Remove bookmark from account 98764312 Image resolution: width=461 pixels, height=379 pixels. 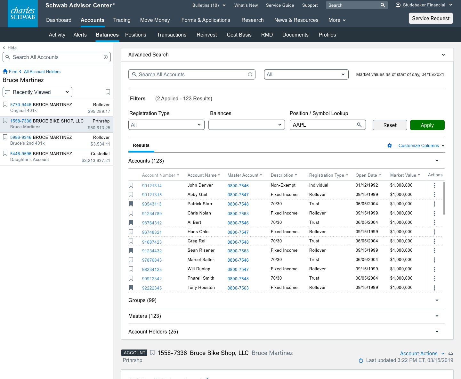coord(131,223)
